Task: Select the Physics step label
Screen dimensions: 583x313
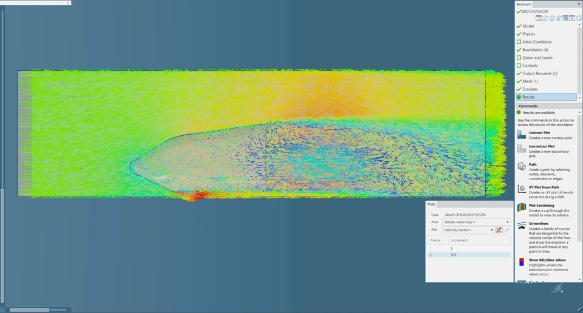Action: pyautogui.click(x=528, y=34)
